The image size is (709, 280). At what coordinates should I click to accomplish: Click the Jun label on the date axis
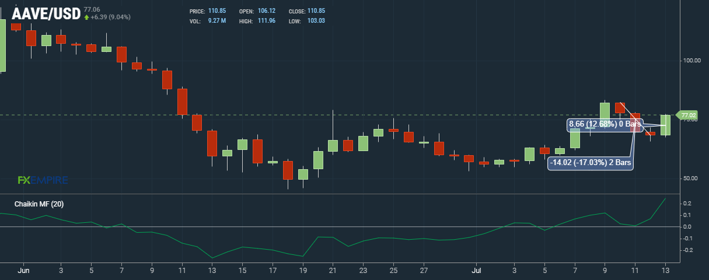click(24, 271)
